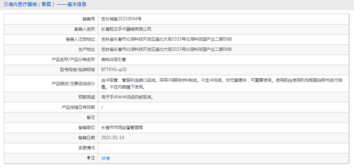Select the record number 吉长械备20210054号

(x=122, y=19)
